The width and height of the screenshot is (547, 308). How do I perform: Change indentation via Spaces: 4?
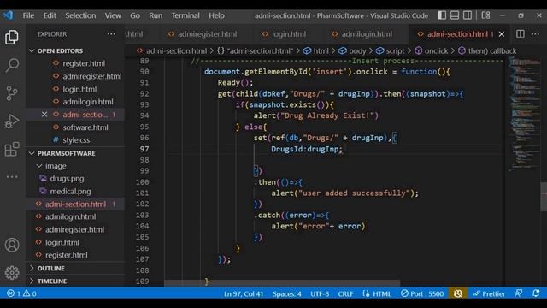287,293
